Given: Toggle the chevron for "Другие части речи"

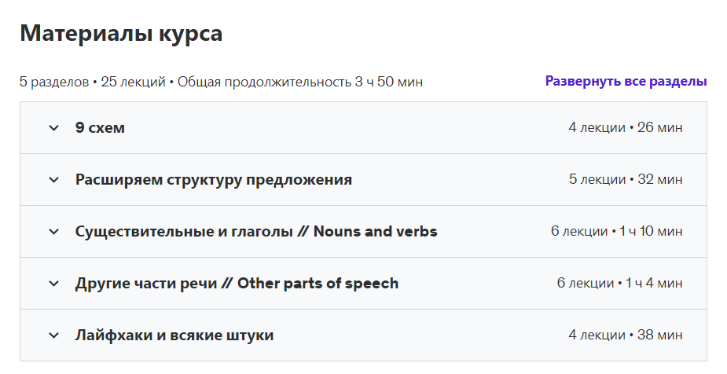Looking at the screenshot, I should (53, 284).
